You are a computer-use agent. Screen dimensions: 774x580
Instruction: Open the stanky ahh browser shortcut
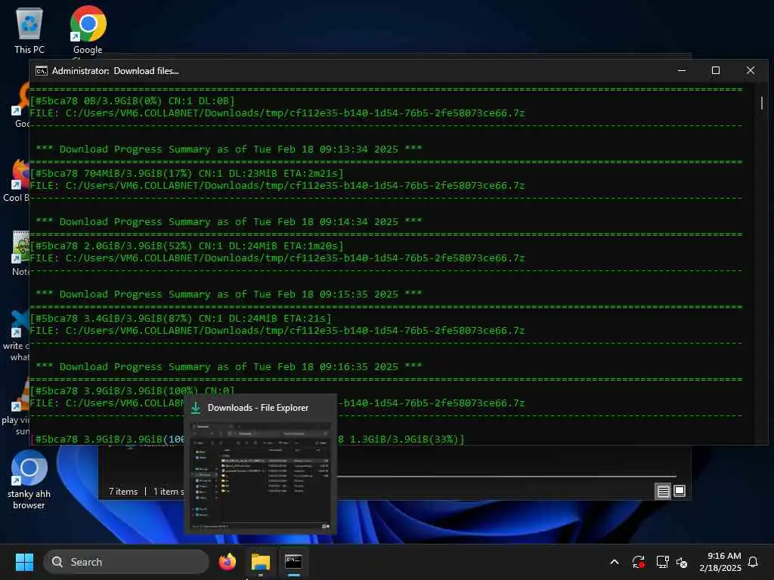coord(29,480)
